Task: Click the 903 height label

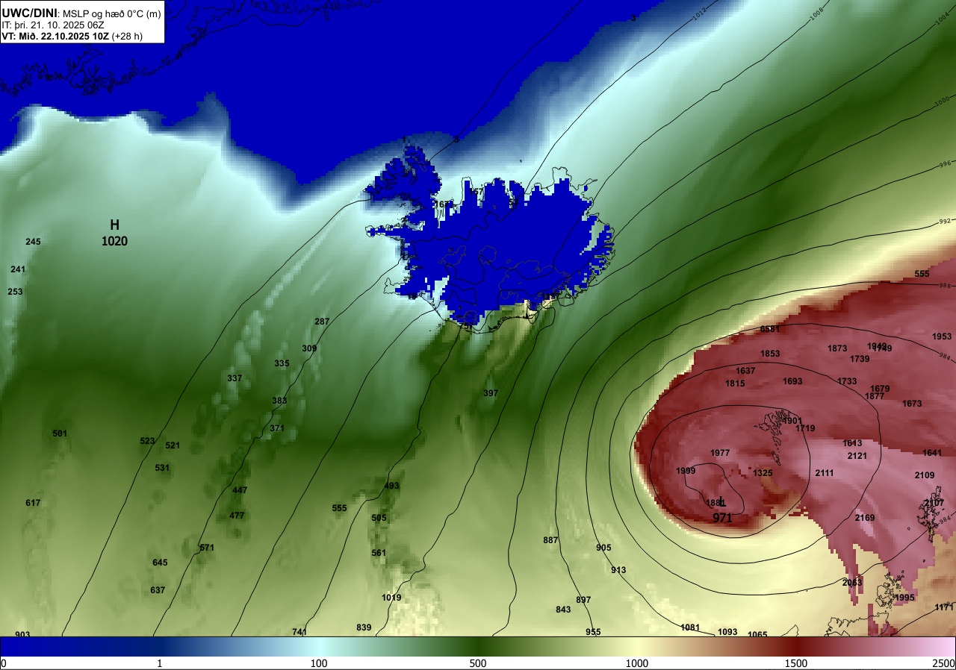Action: [x=22, y=635]
